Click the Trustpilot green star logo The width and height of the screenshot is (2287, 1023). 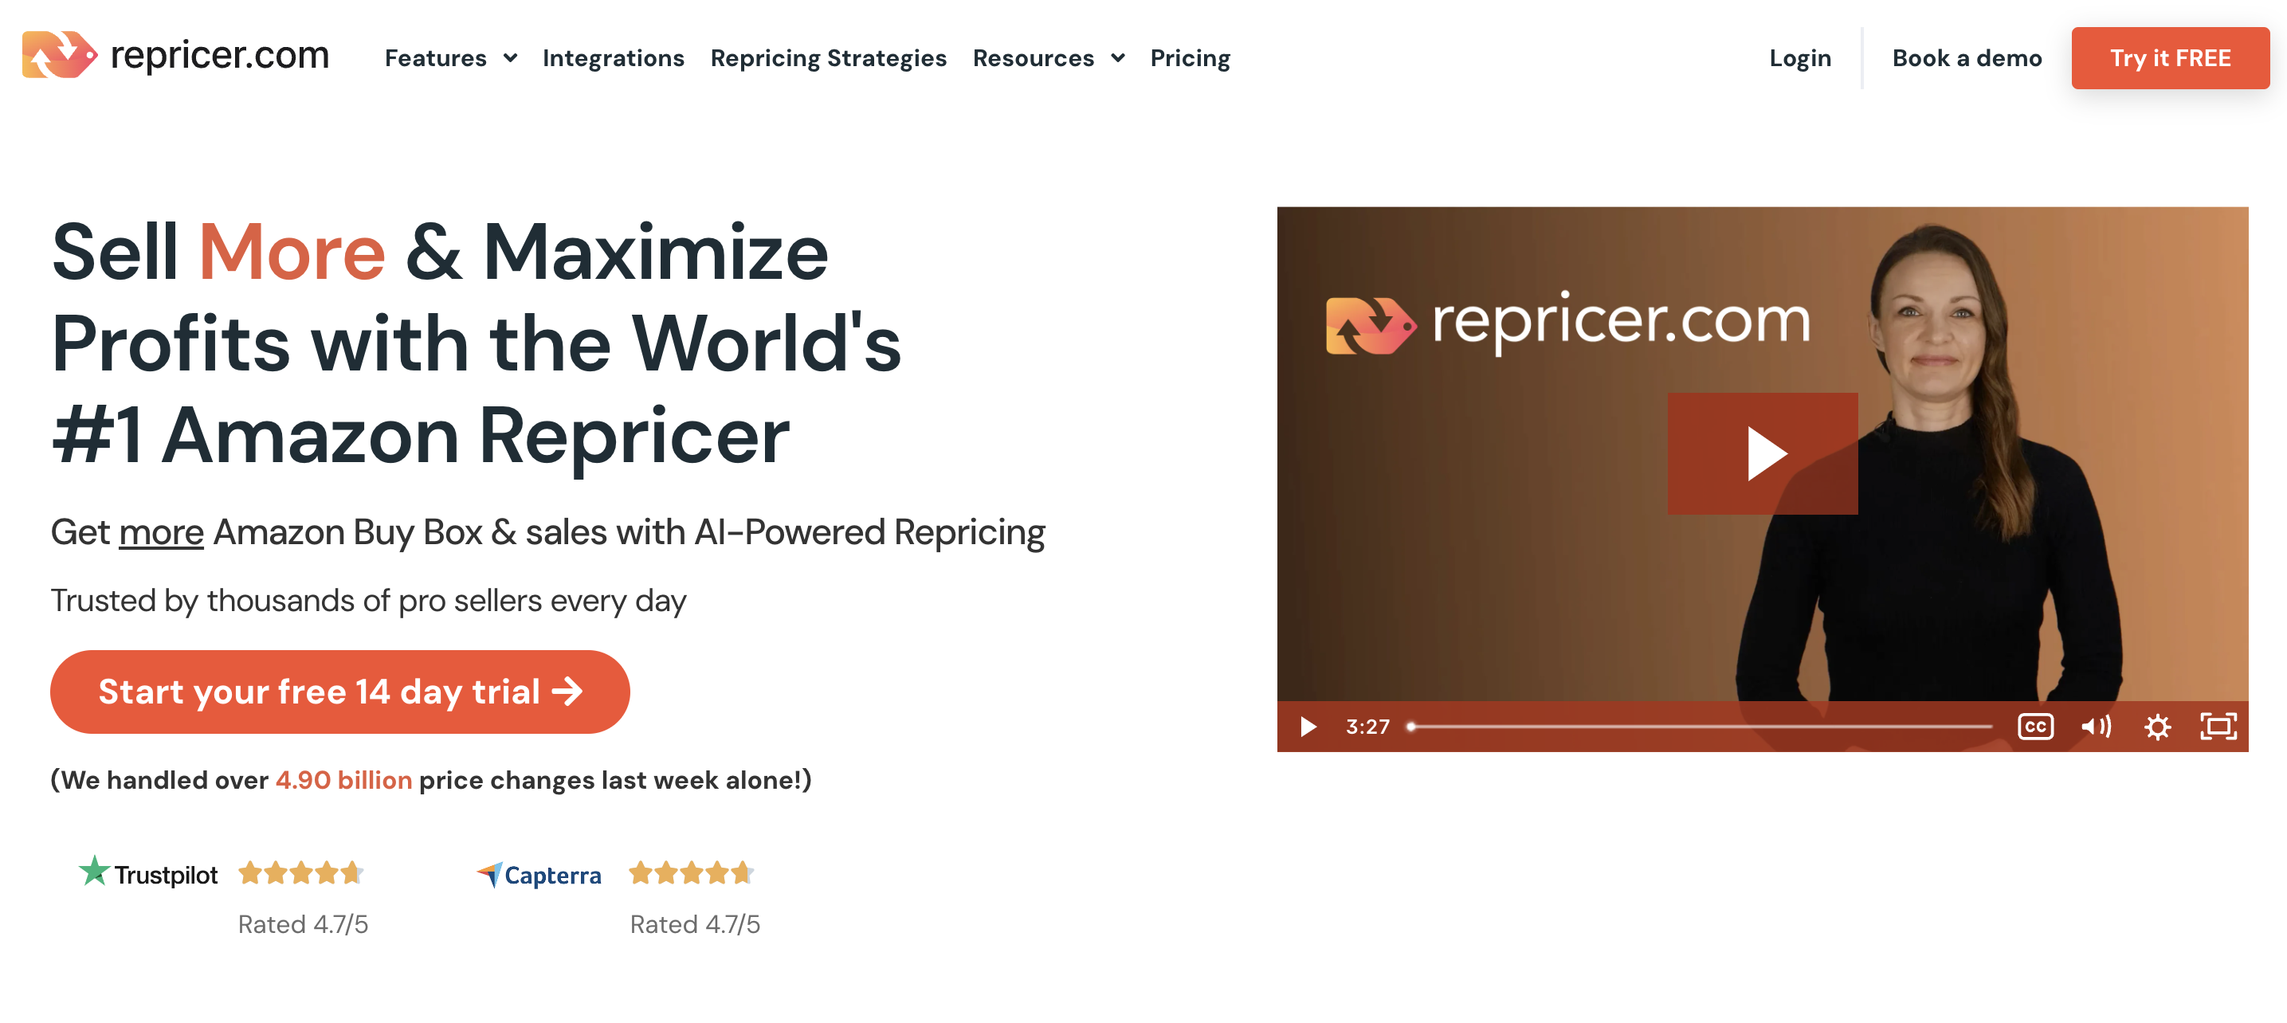tap(93, 871)
